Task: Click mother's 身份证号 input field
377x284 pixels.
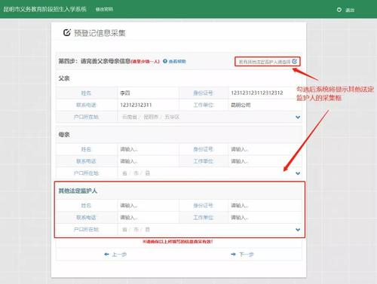Action: tap(265, 149)
